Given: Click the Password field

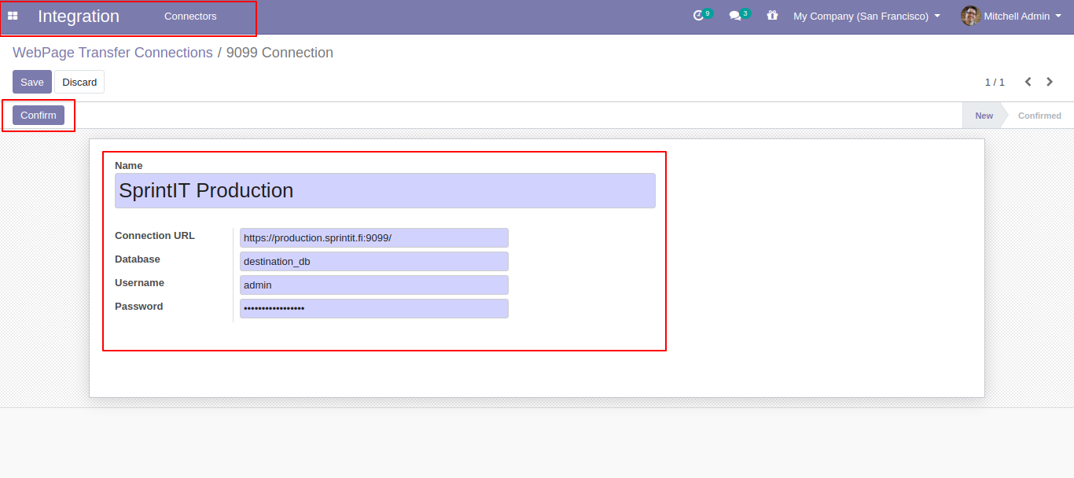Looking at the screenshot, I should (x=373, y=308).
